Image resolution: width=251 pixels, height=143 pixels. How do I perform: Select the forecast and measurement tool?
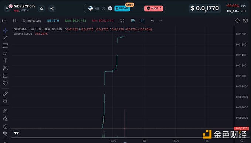click(x=5, y=76)
